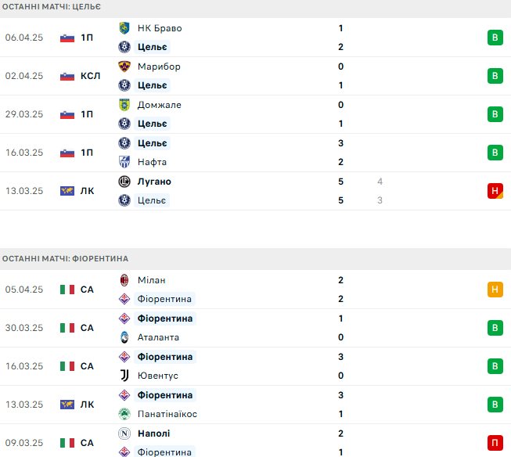
Task: Click the Nafta club crest
Action: click(124, 162)
